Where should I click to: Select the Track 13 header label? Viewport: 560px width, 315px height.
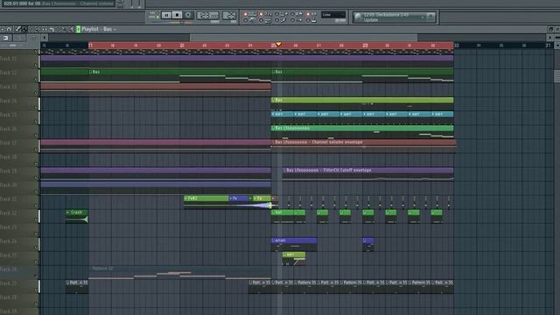(x=9, y=87)
